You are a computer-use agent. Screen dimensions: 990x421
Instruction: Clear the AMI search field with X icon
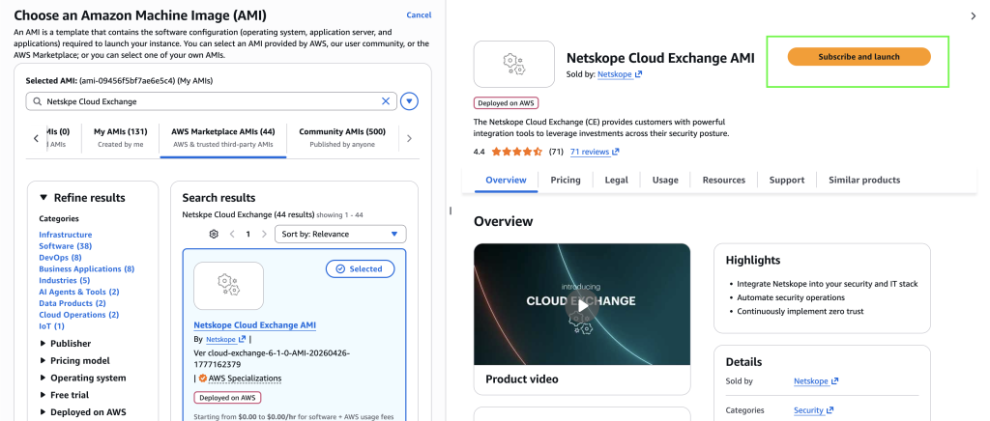pyautogui.click(x=386, y=101)
